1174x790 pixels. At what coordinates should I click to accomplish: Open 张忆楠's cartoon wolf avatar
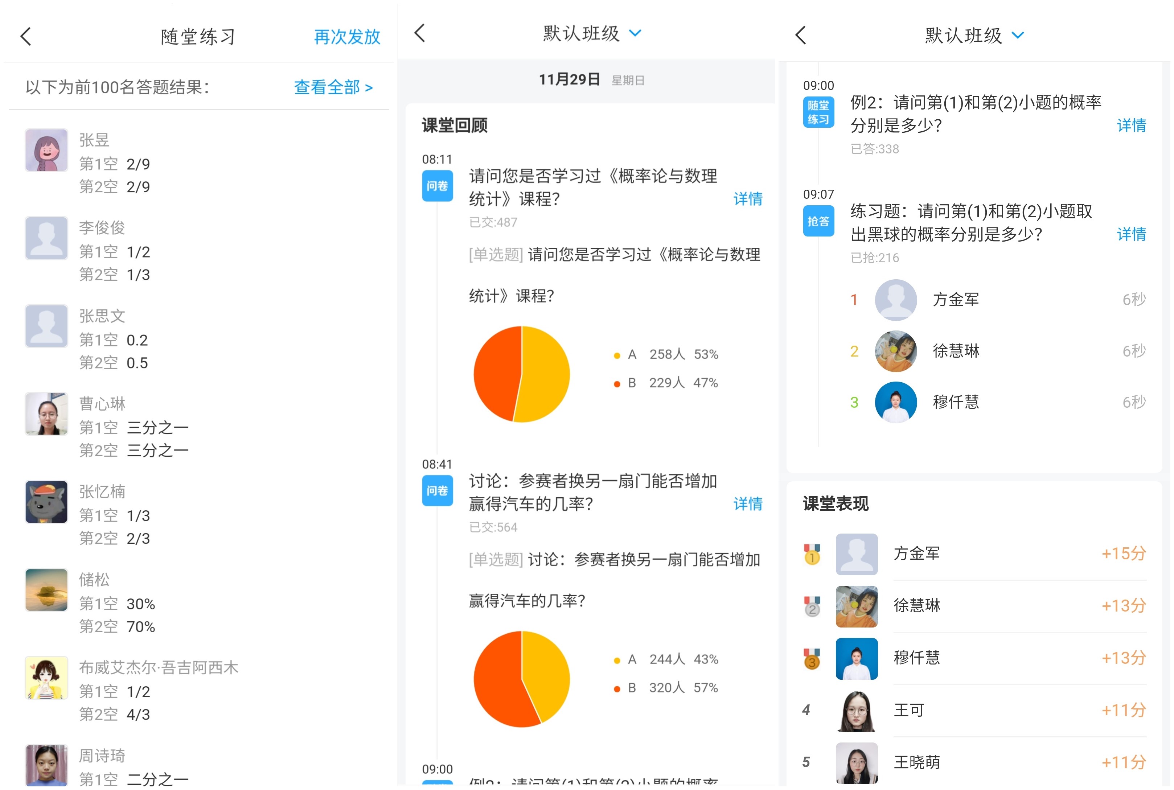[46, 502]
